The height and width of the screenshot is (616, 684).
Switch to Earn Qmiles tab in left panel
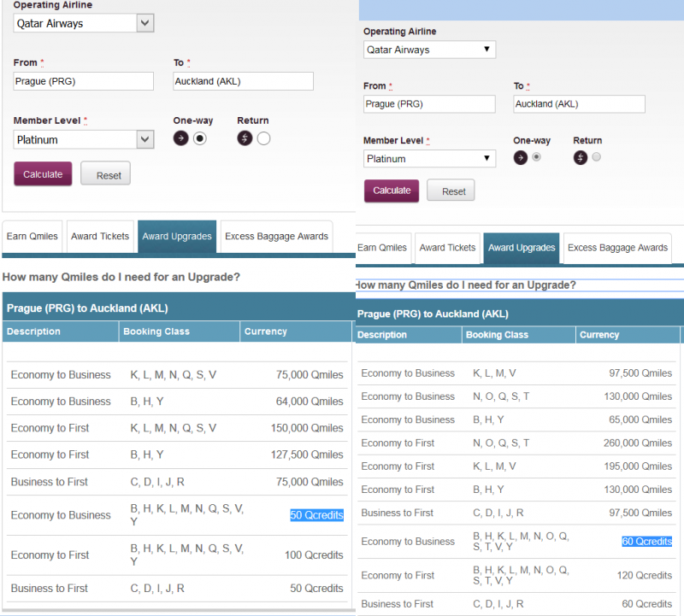coord(32,237)
